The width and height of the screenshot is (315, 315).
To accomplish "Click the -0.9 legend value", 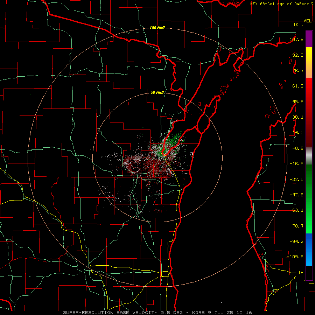I will [298, 148].
